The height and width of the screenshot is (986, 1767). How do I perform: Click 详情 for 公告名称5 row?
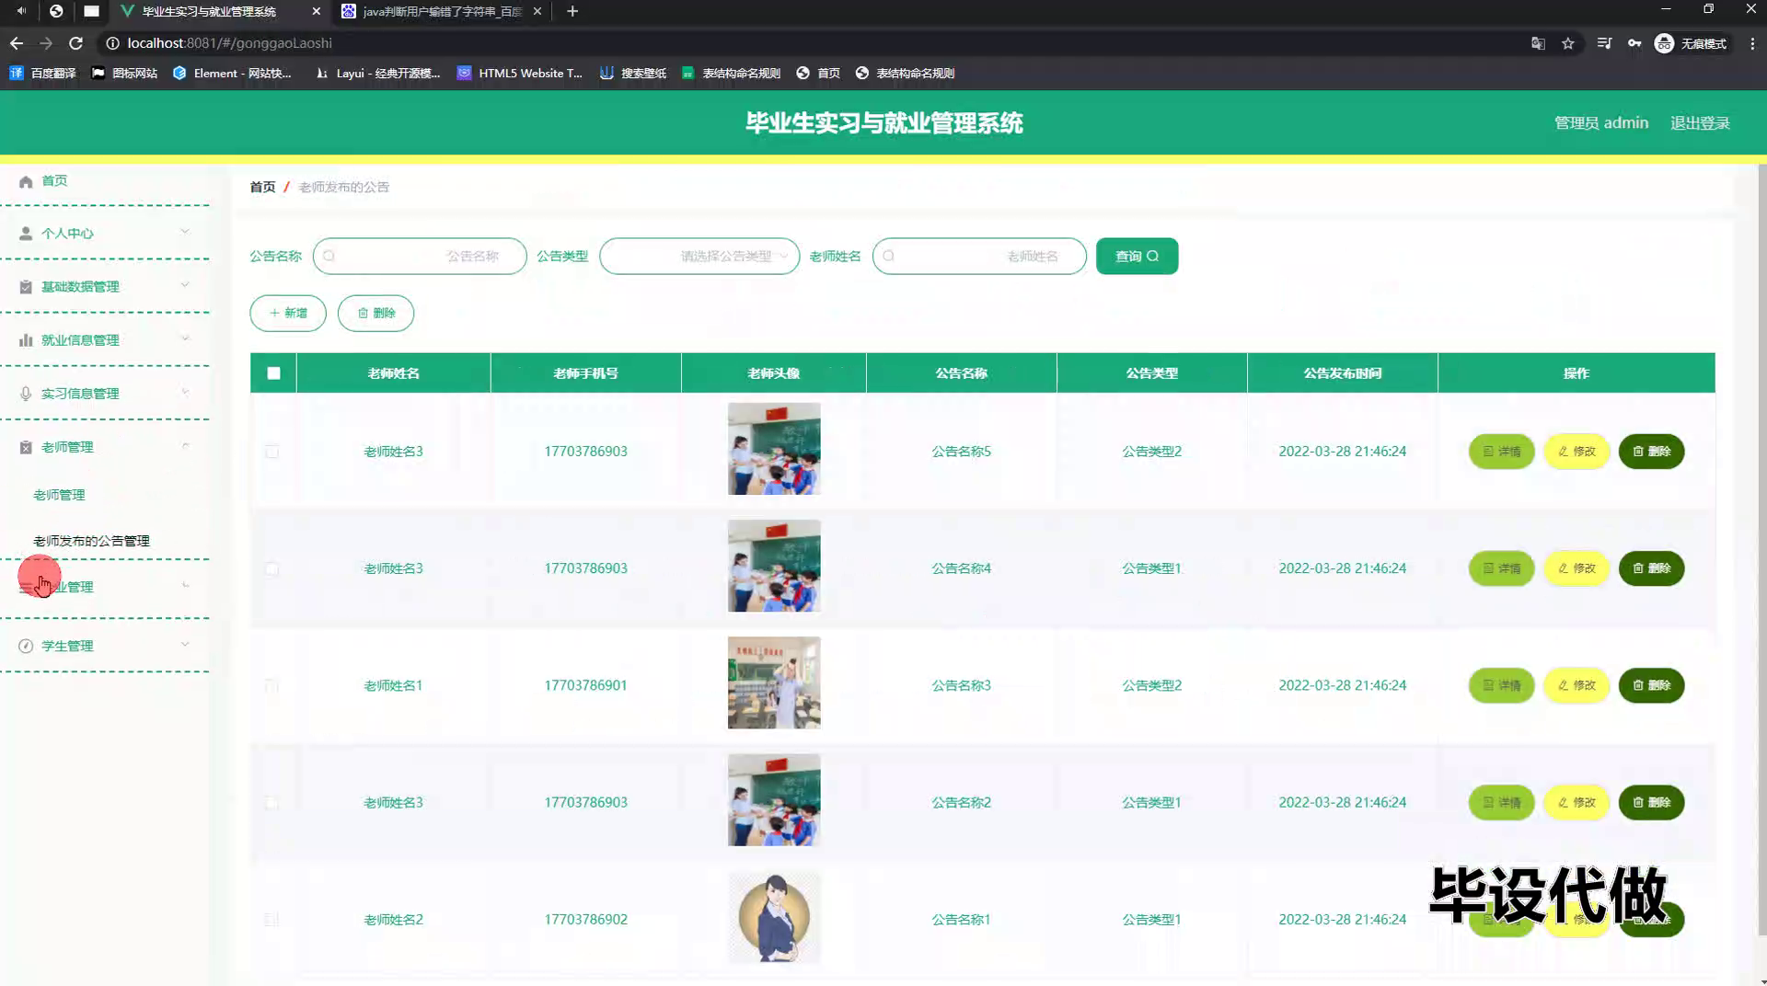pos(1501,452)
